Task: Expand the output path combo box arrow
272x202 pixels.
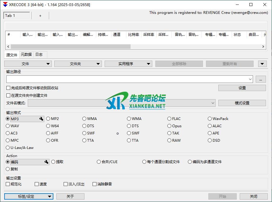Action: click(x=250, y=79)
